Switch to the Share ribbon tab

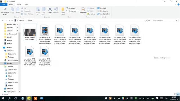click(x=19, y=4)
